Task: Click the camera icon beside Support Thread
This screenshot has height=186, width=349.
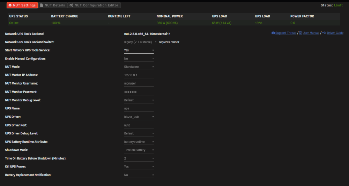Action: tap(273, 33)
